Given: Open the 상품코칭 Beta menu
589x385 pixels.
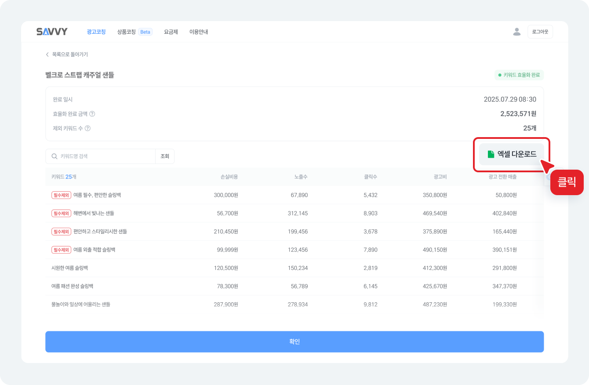Looking at the screenshot, I should 135,32.
